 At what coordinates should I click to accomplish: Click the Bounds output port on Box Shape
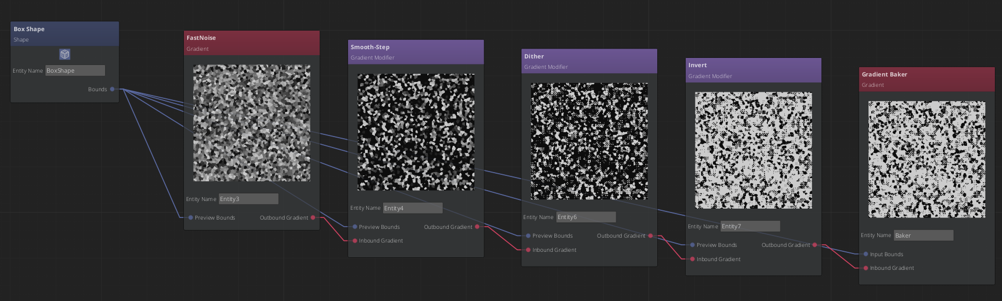112,89
